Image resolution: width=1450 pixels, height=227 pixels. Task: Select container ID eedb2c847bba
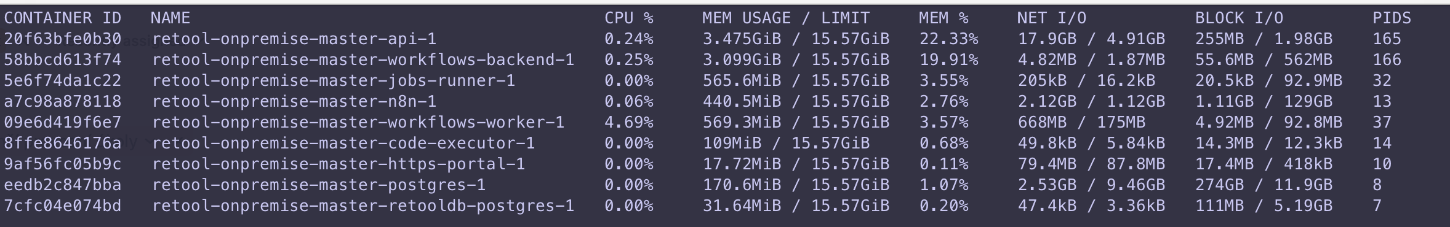[x=63, y=185]
